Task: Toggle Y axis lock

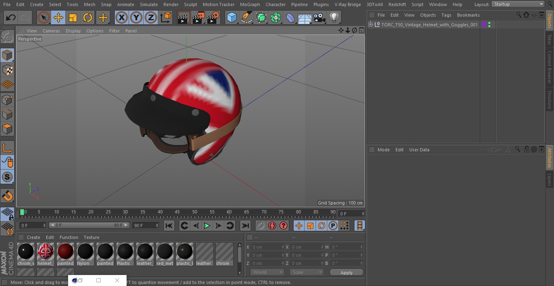Action: (x=136, y=17)
